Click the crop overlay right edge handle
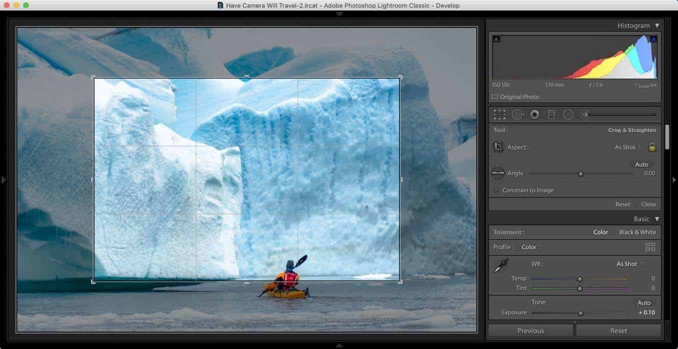The width and height of the screenshot is (678, 349). coord(401,179)
